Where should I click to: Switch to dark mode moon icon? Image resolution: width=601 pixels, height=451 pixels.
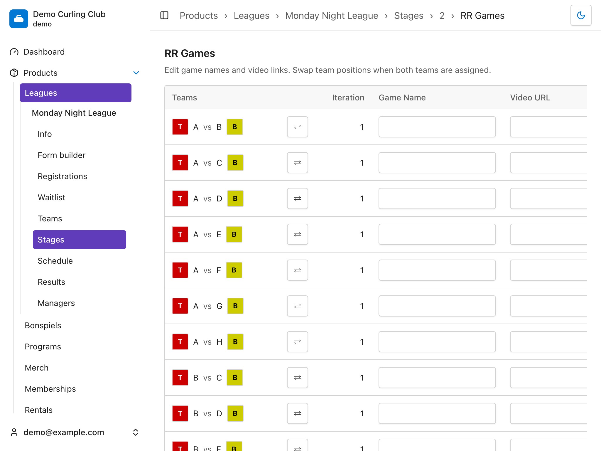(x=581, y=15)
